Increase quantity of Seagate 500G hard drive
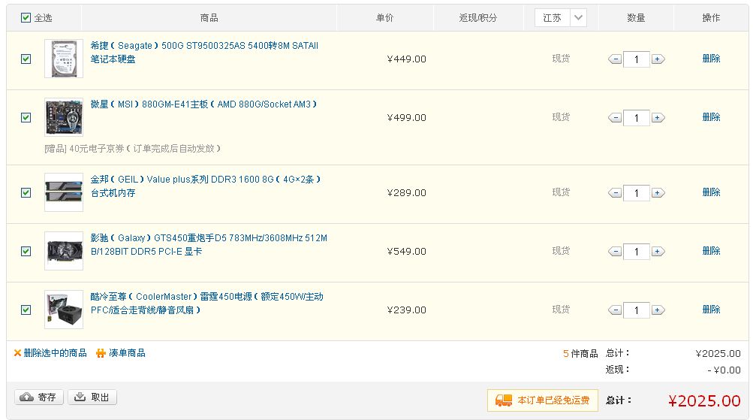Screen dimensions: 753x420 pos(658,59)
